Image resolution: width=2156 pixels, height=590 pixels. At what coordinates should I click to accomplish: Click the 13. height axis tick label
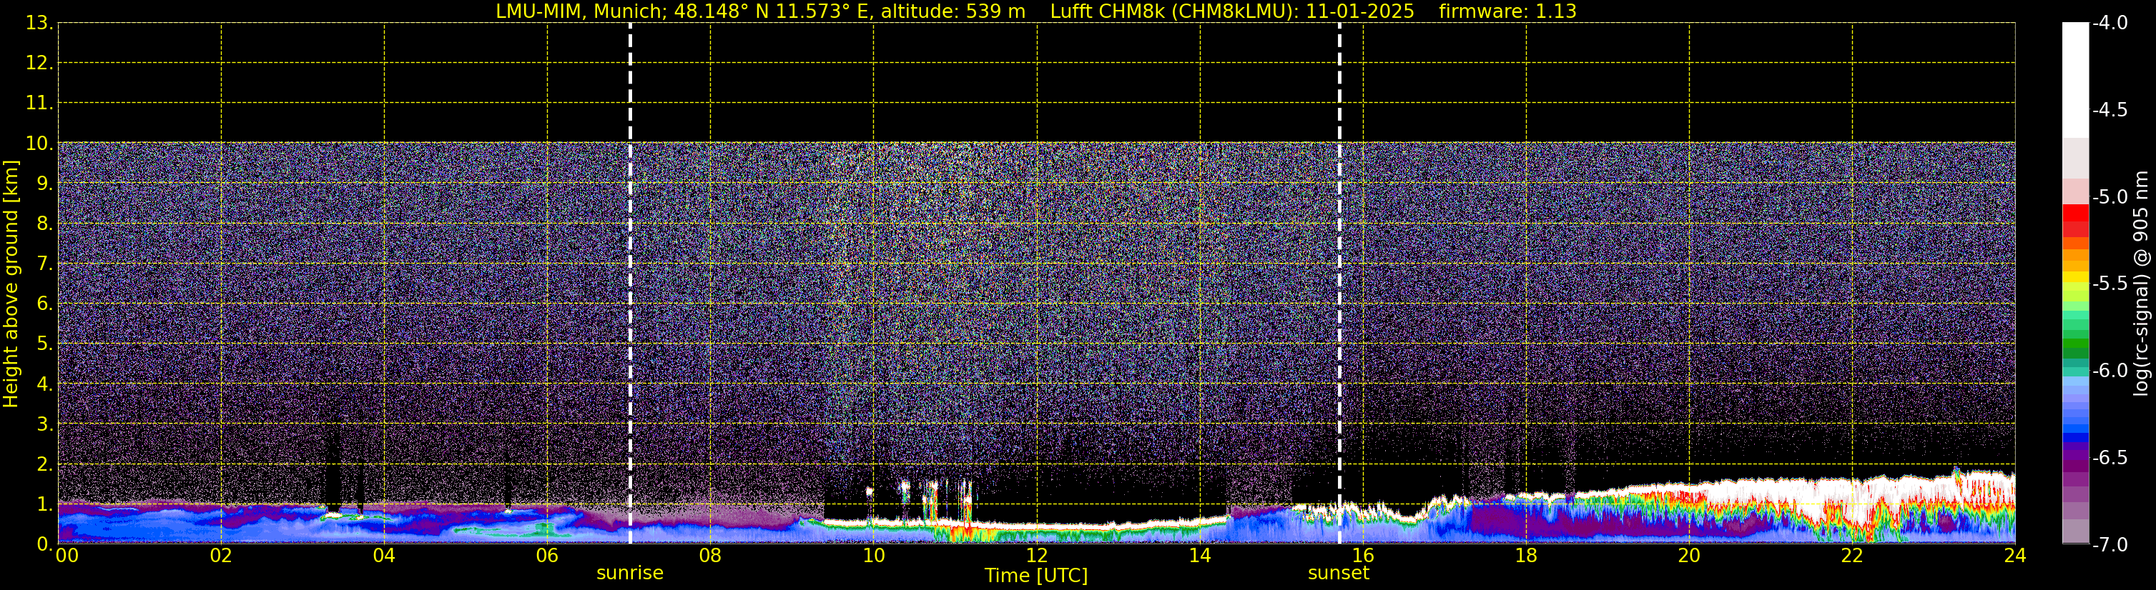pyautogui.click(x=39, y=24)
